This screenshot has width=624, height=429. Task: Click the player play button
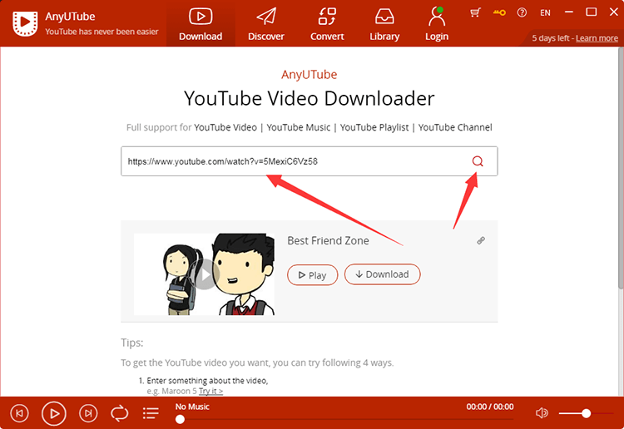(54, 413)
